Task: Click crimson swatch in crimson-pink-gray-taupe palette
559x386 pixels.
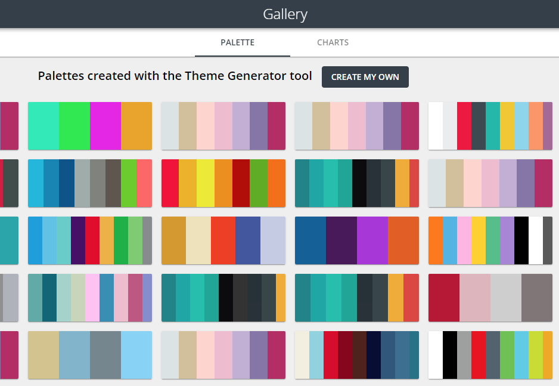Action: [444, 297]
